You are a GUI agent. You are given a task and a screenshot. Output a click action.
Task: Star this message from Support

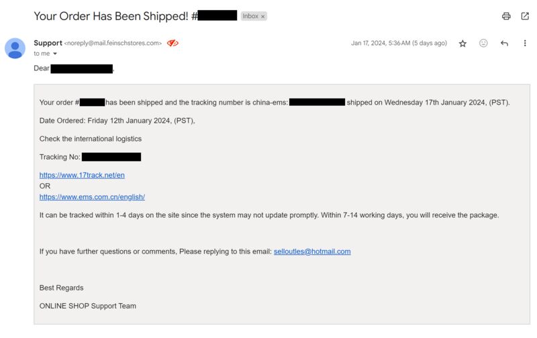462,44
